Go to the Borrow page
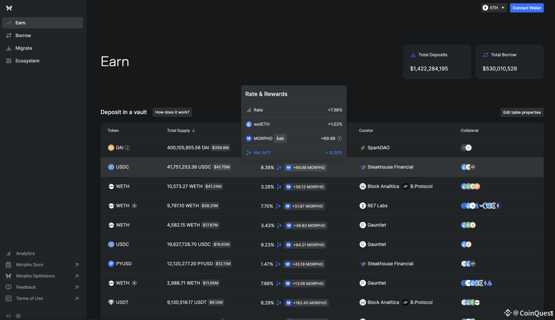This screenshot has height=320, width=555. coord(23,36)
